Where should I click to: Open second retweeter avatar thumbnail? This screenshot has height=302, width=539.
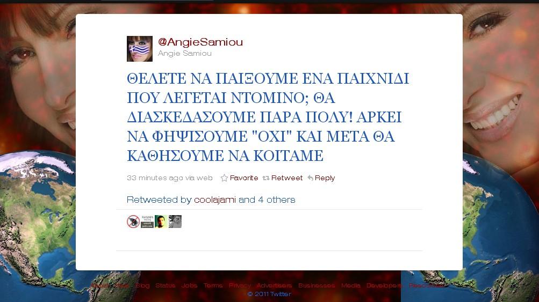[147, 222]
